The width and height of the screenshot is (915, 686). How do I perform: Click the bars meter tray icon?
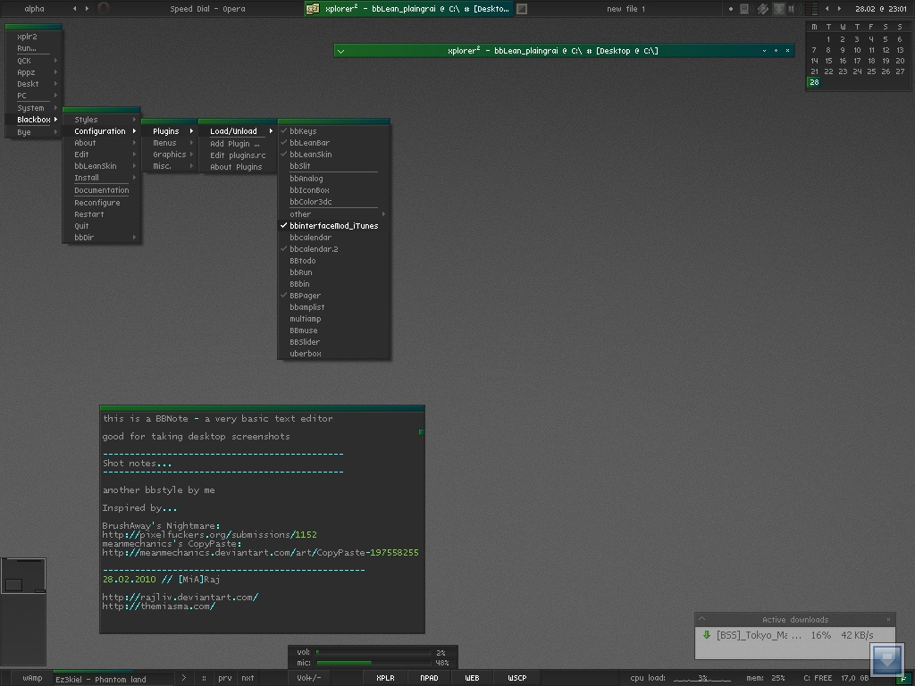point(811,9)
